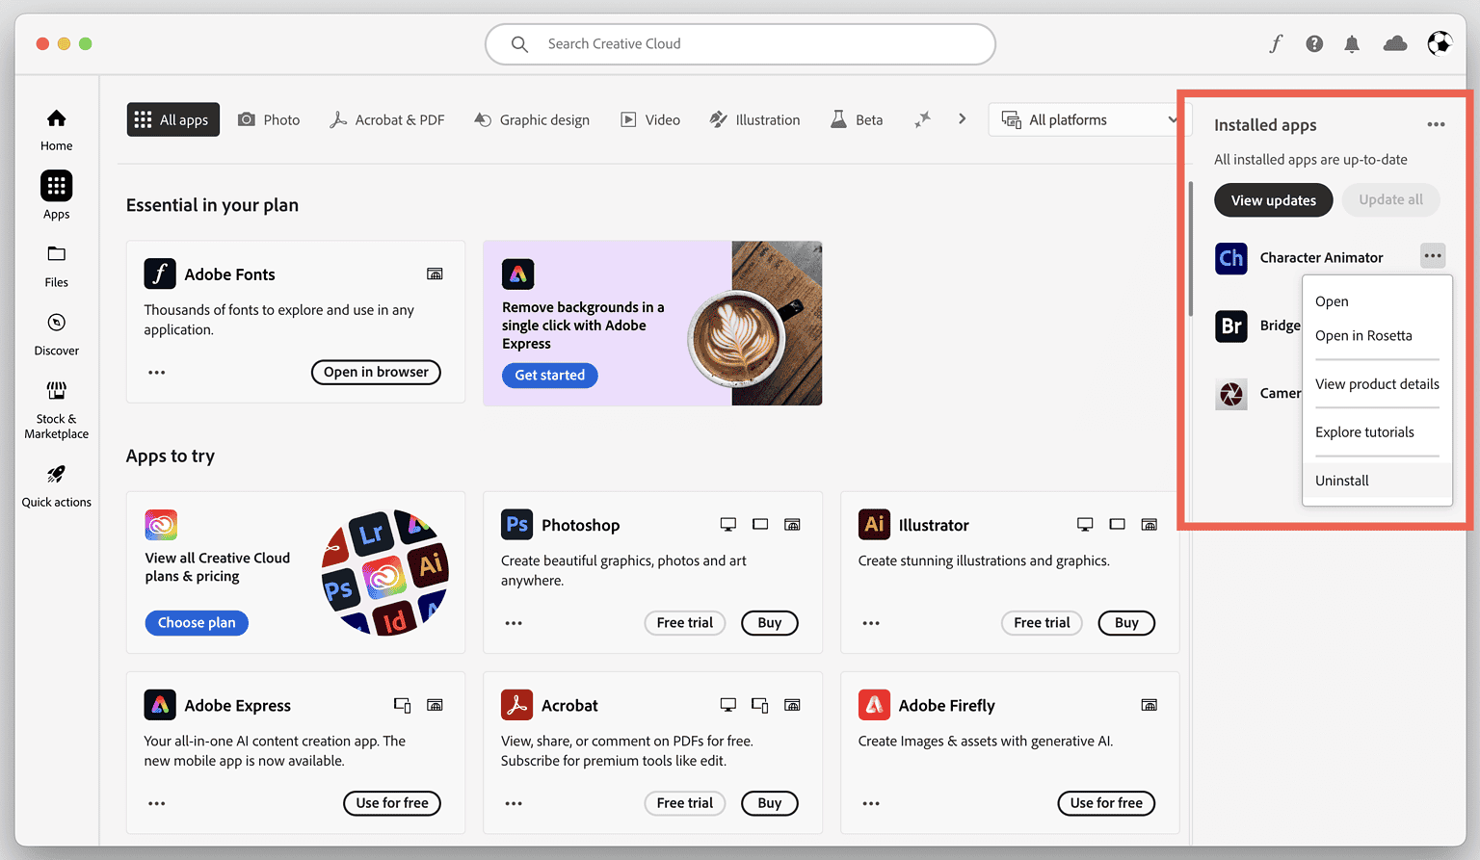
Task: Click the notifications bell icon
Action: [x=1351, y=43]
